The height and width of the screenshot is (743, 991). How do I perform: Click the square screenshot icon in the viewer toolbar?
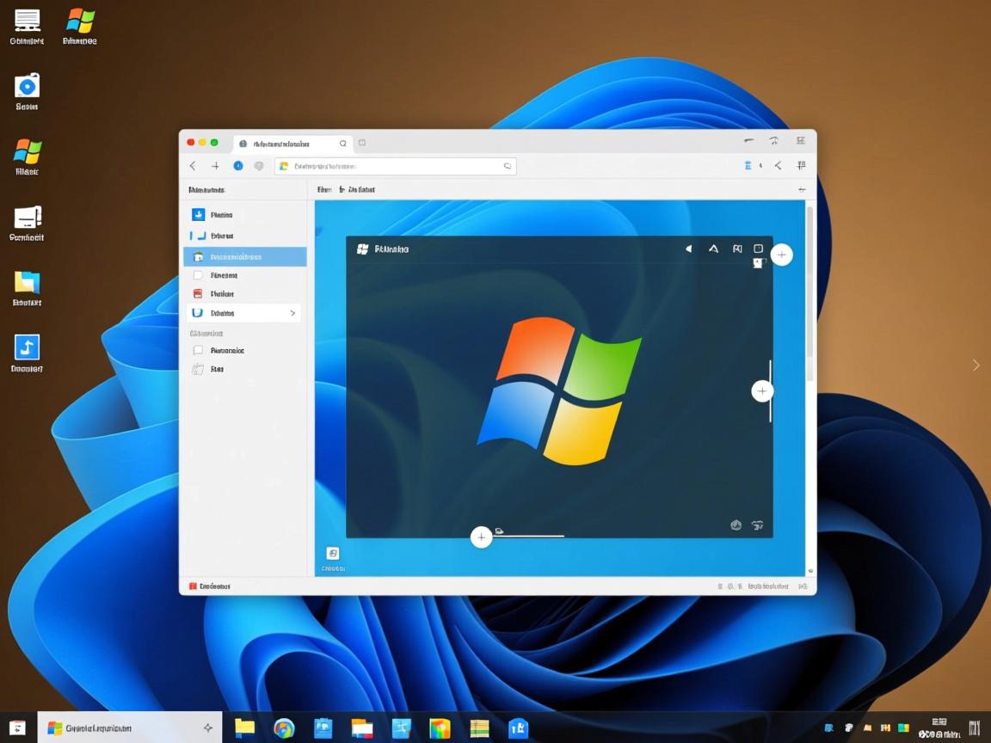[758, 248]
